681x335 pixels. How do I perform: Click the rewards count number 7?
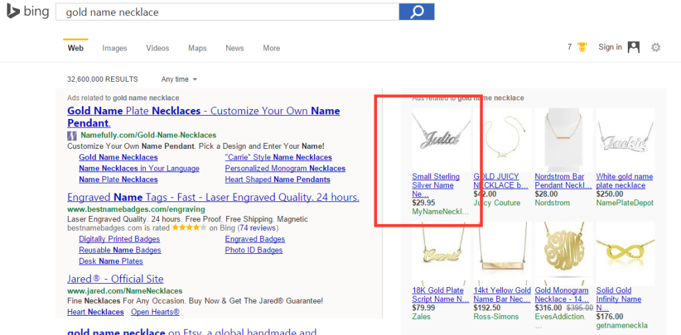pyautogui.click(x=569, y=47)
